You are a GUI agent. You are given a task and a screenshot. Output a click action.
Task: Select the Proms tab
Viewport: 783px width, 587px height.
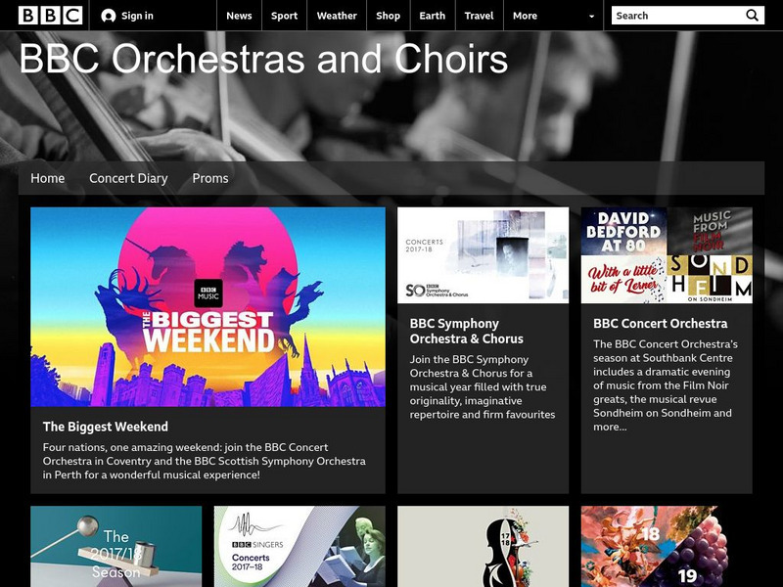coord(212,178)
